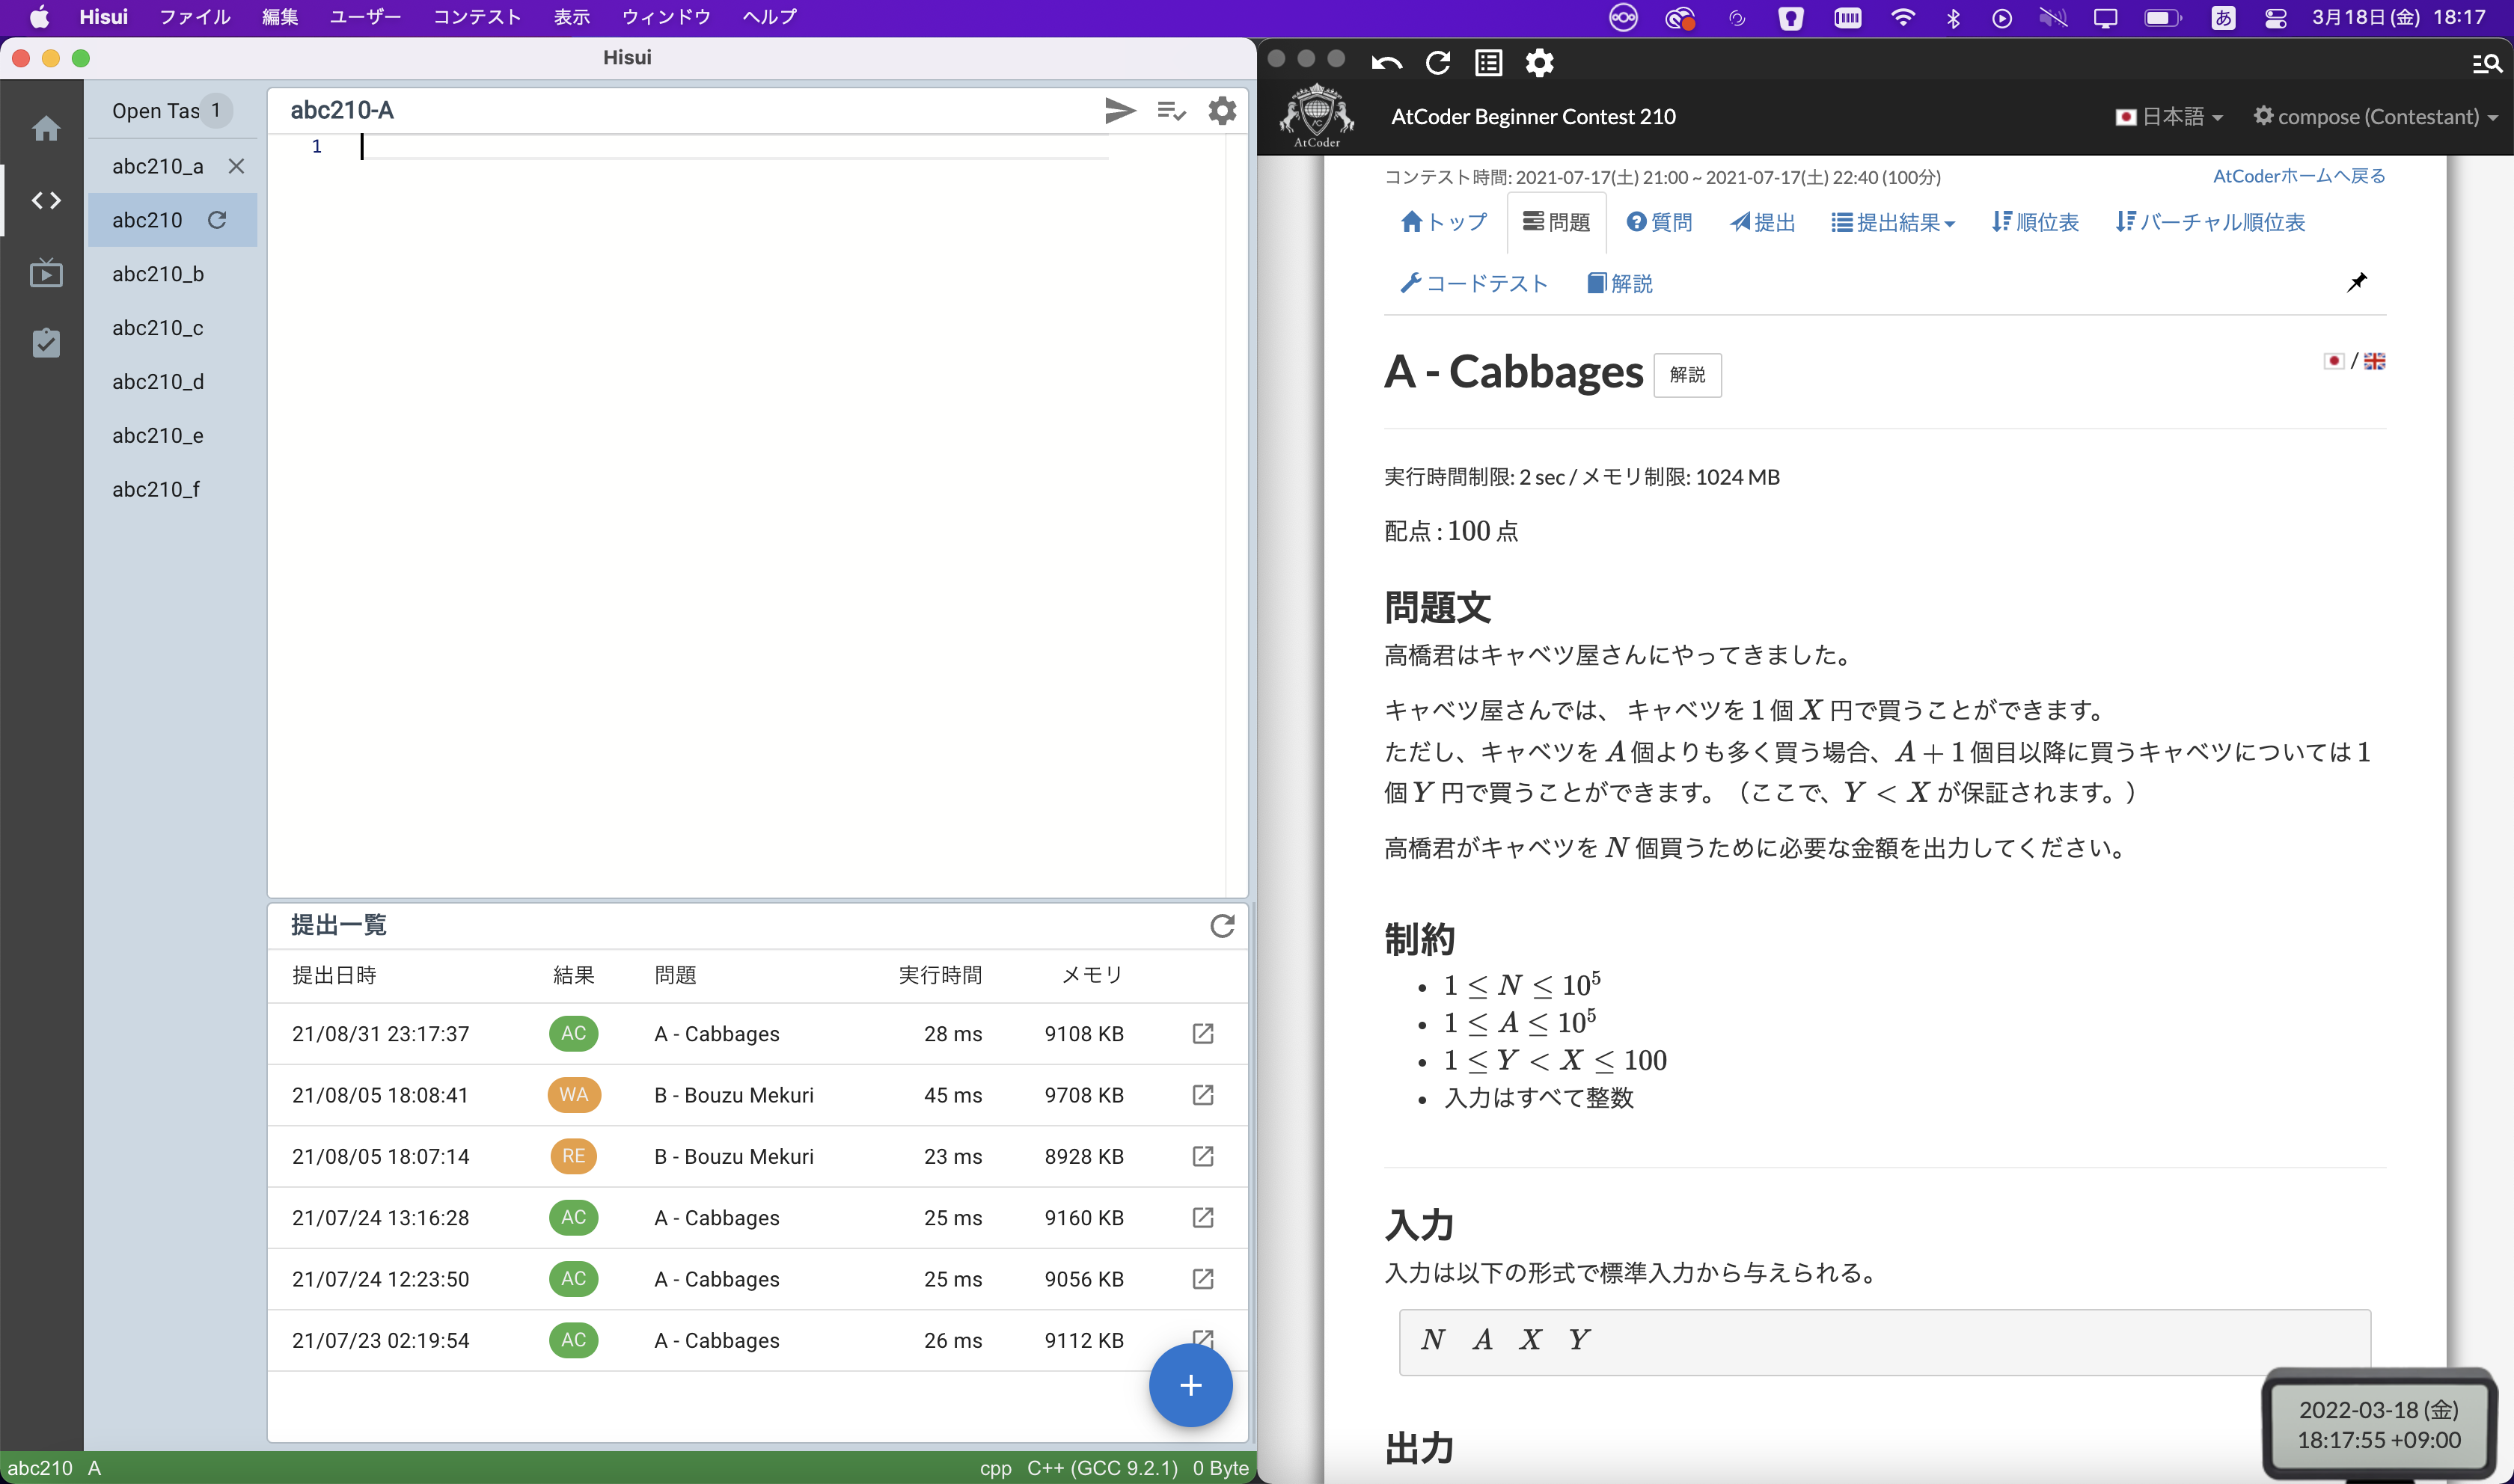
Task: Submit code with the send arrow icon
Action: [x=1120, y=110]
